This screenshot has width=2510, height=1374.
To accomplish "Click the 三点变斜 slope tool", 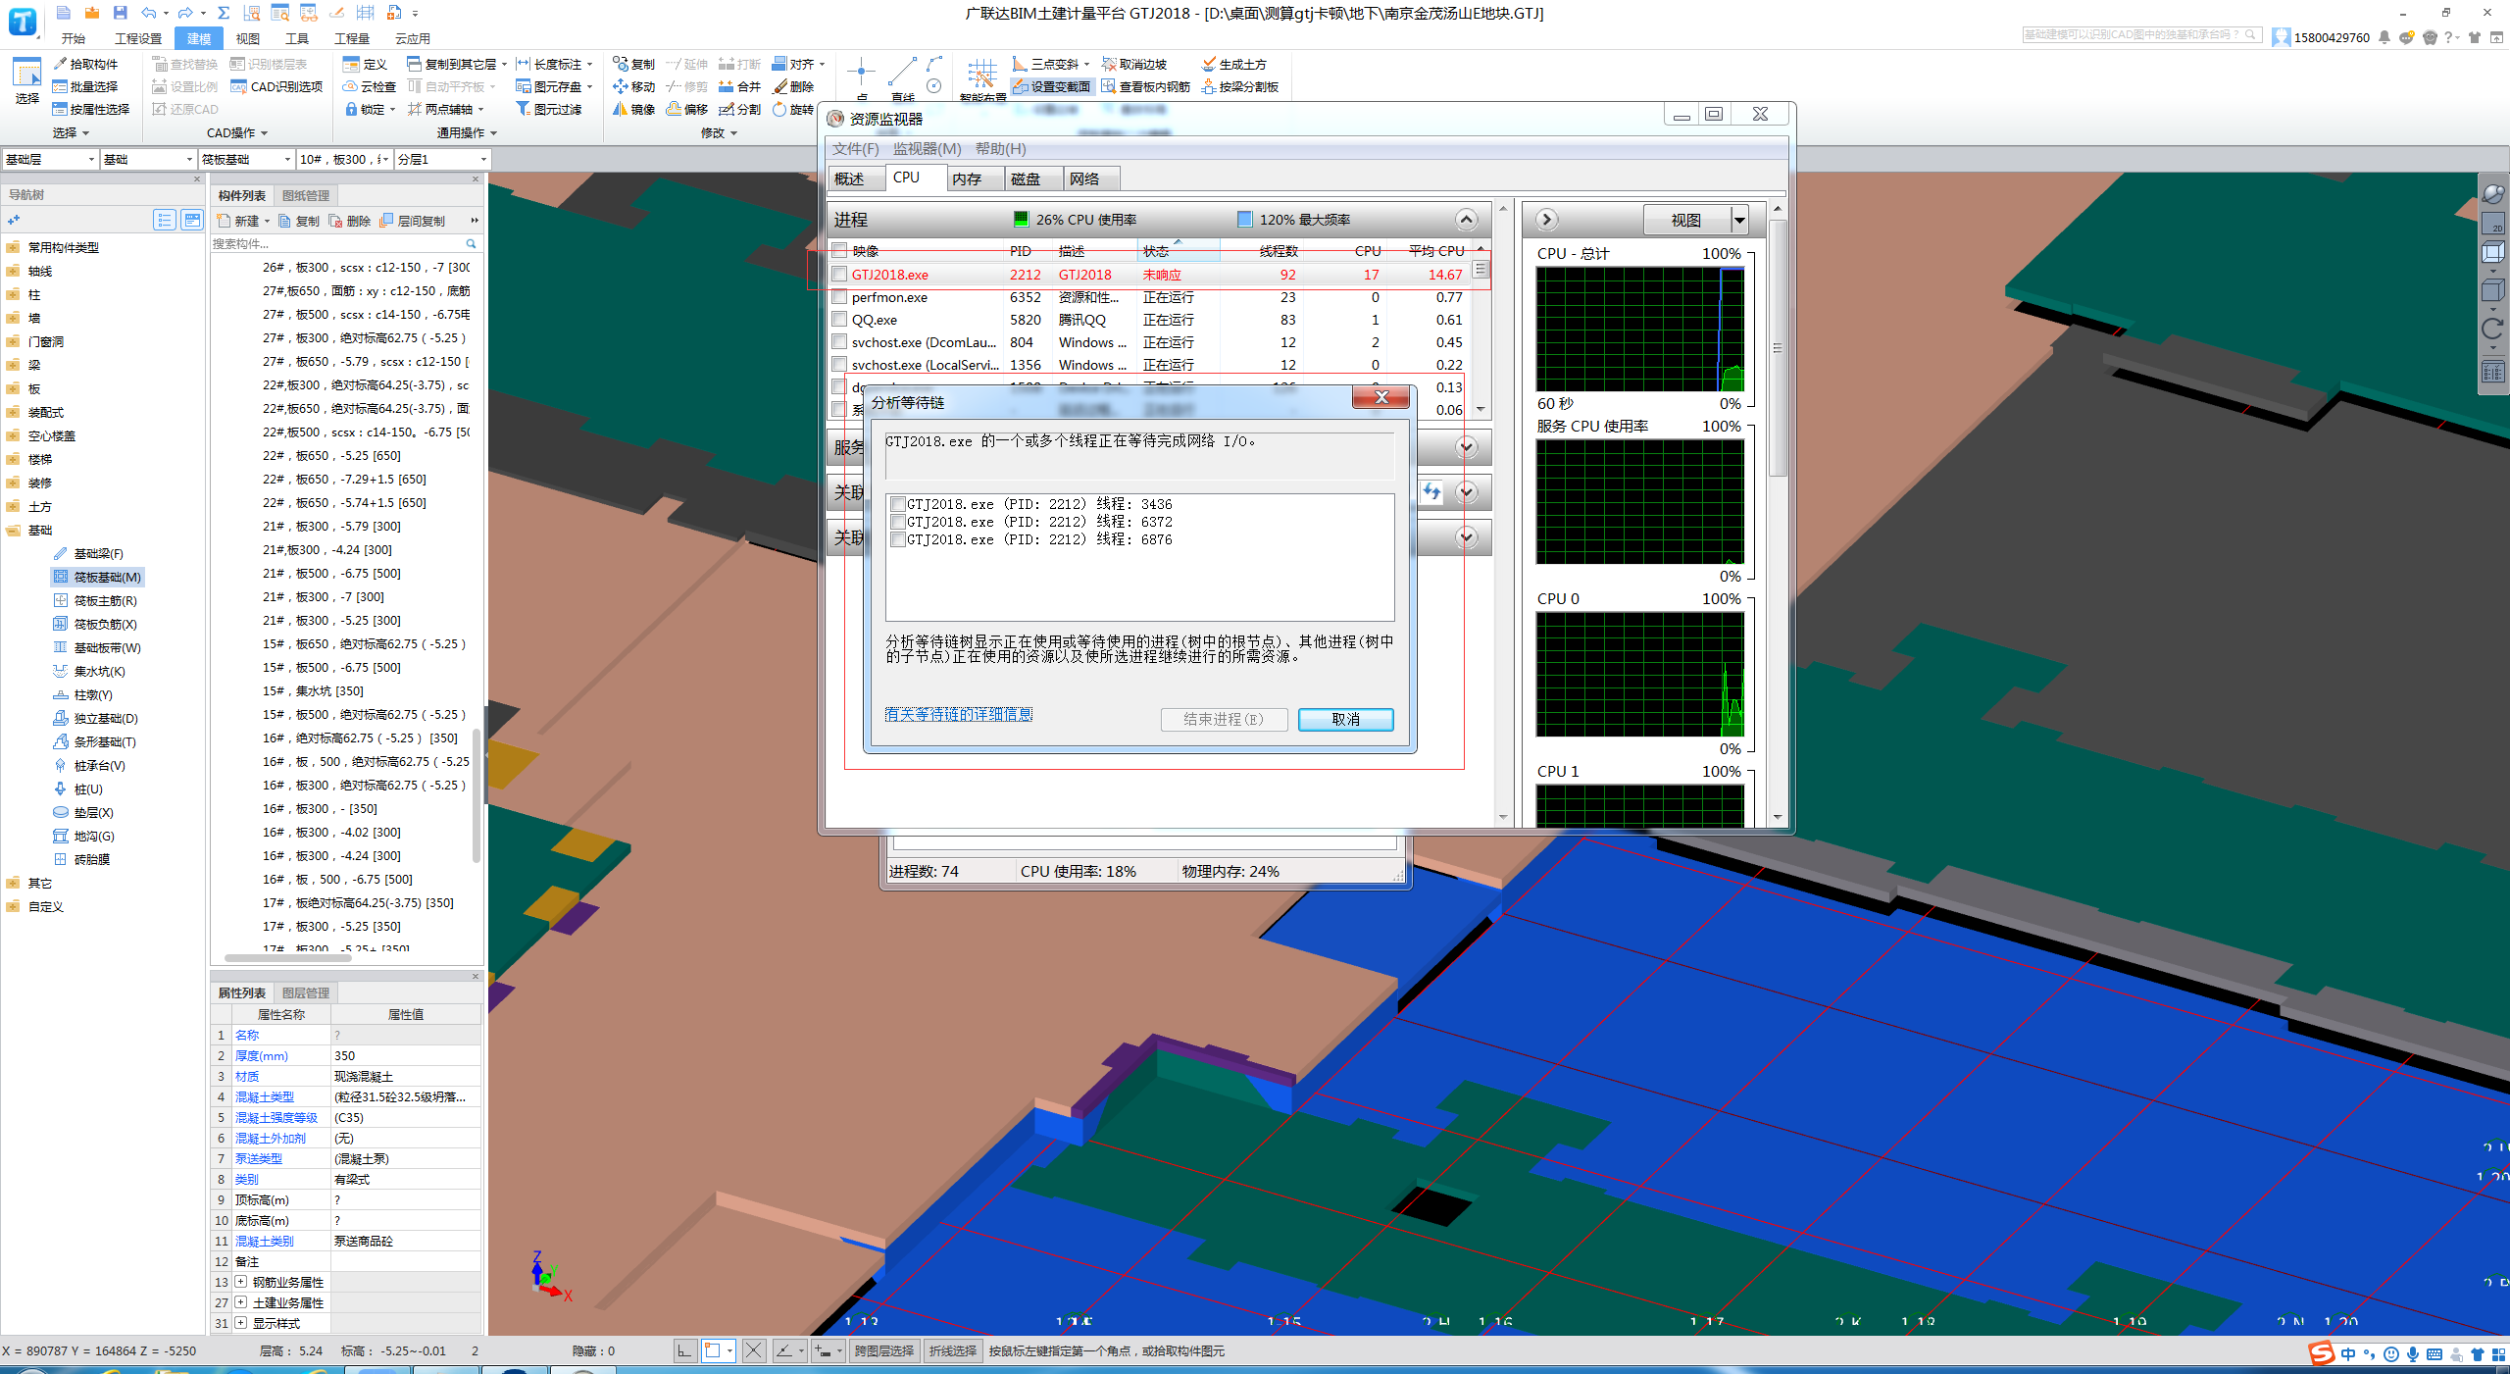I will tap(1050, 64).
